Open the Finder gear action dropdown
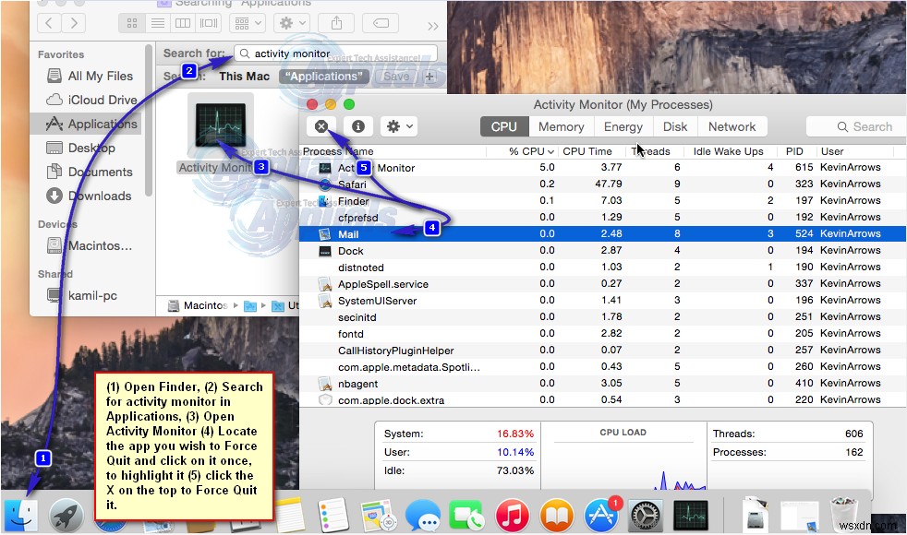The height and width of the screenshot is (535, 907). click(x=293, y=23)
